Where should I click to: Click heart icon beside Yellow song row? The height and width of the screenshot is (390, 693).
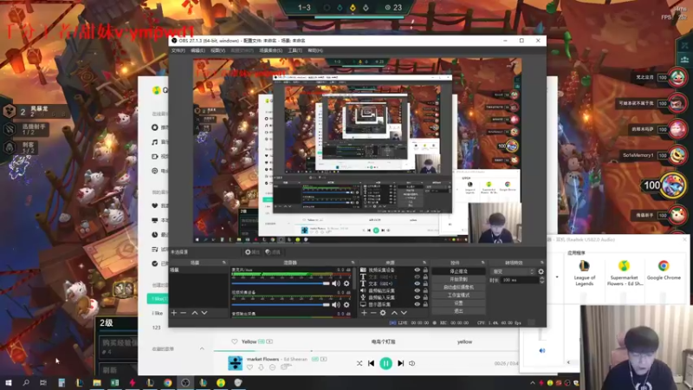click(234, 341)
